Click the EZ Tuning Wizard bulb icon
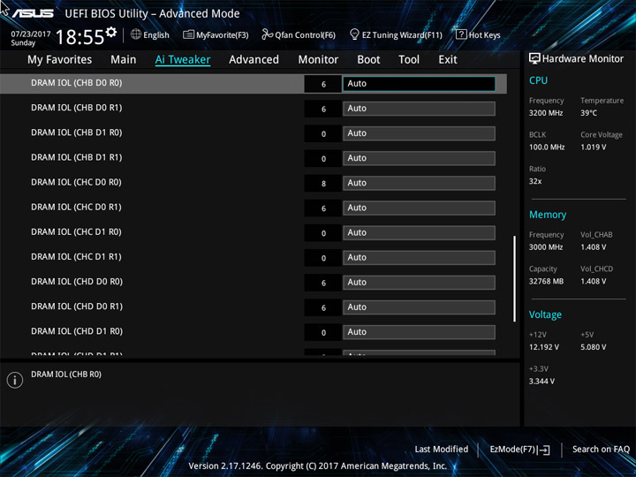This screenshot has width=636, height=477. point(354,34)
